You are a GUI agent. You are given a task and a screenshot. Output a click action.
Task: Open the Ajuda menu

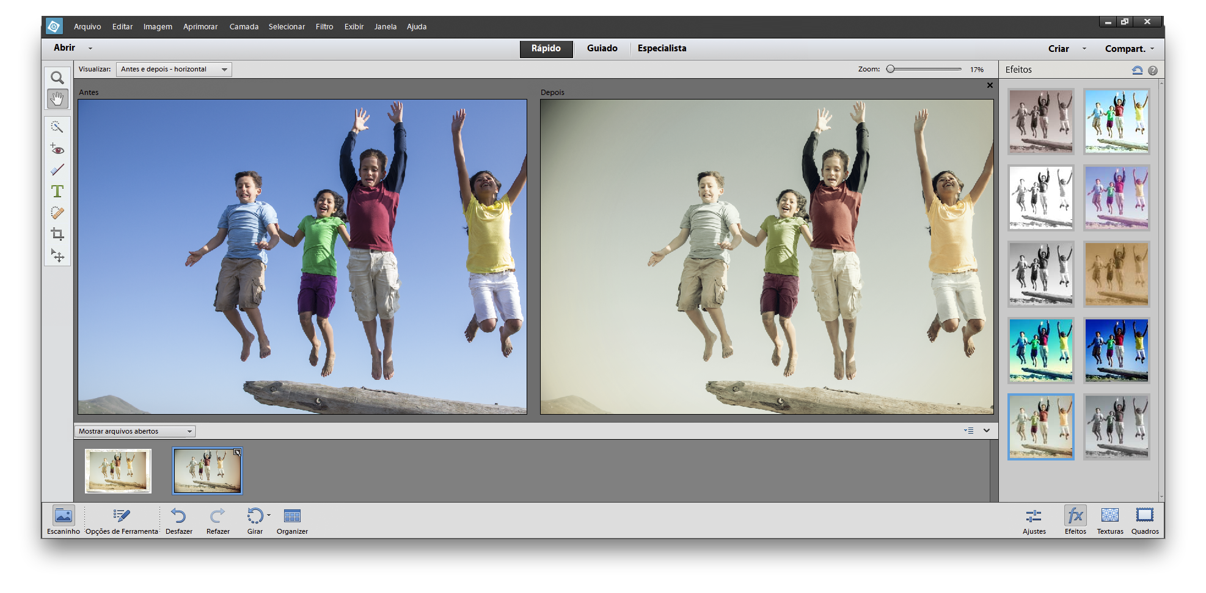click(417, 27)
